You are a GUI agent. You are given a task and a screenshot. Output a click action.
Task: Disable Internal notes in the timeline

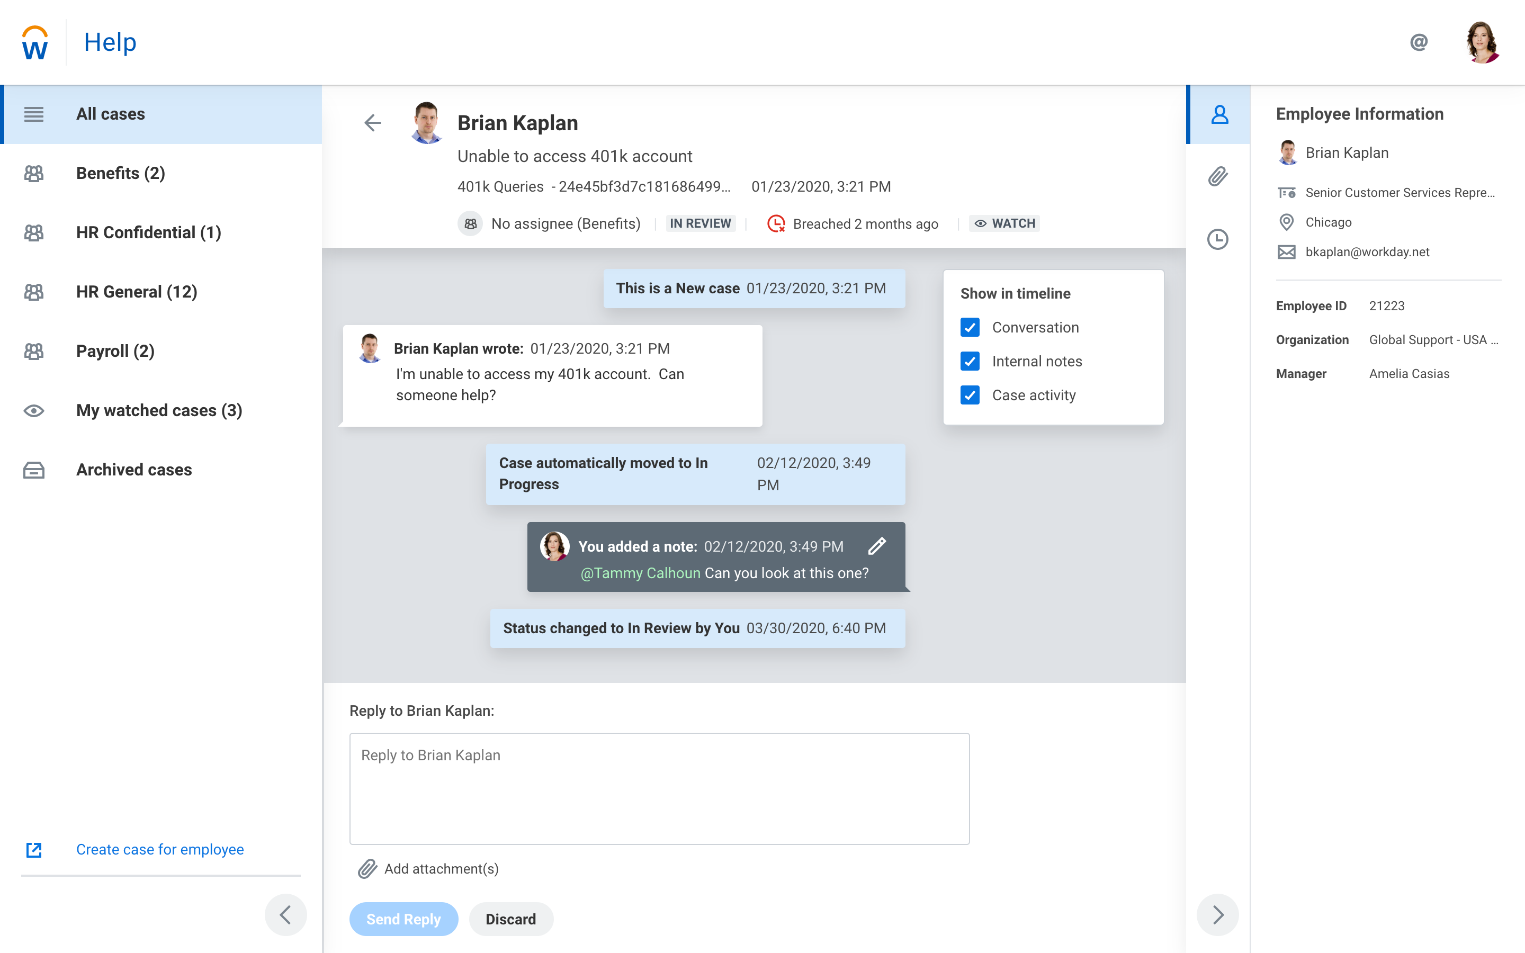tap(970, 361)
